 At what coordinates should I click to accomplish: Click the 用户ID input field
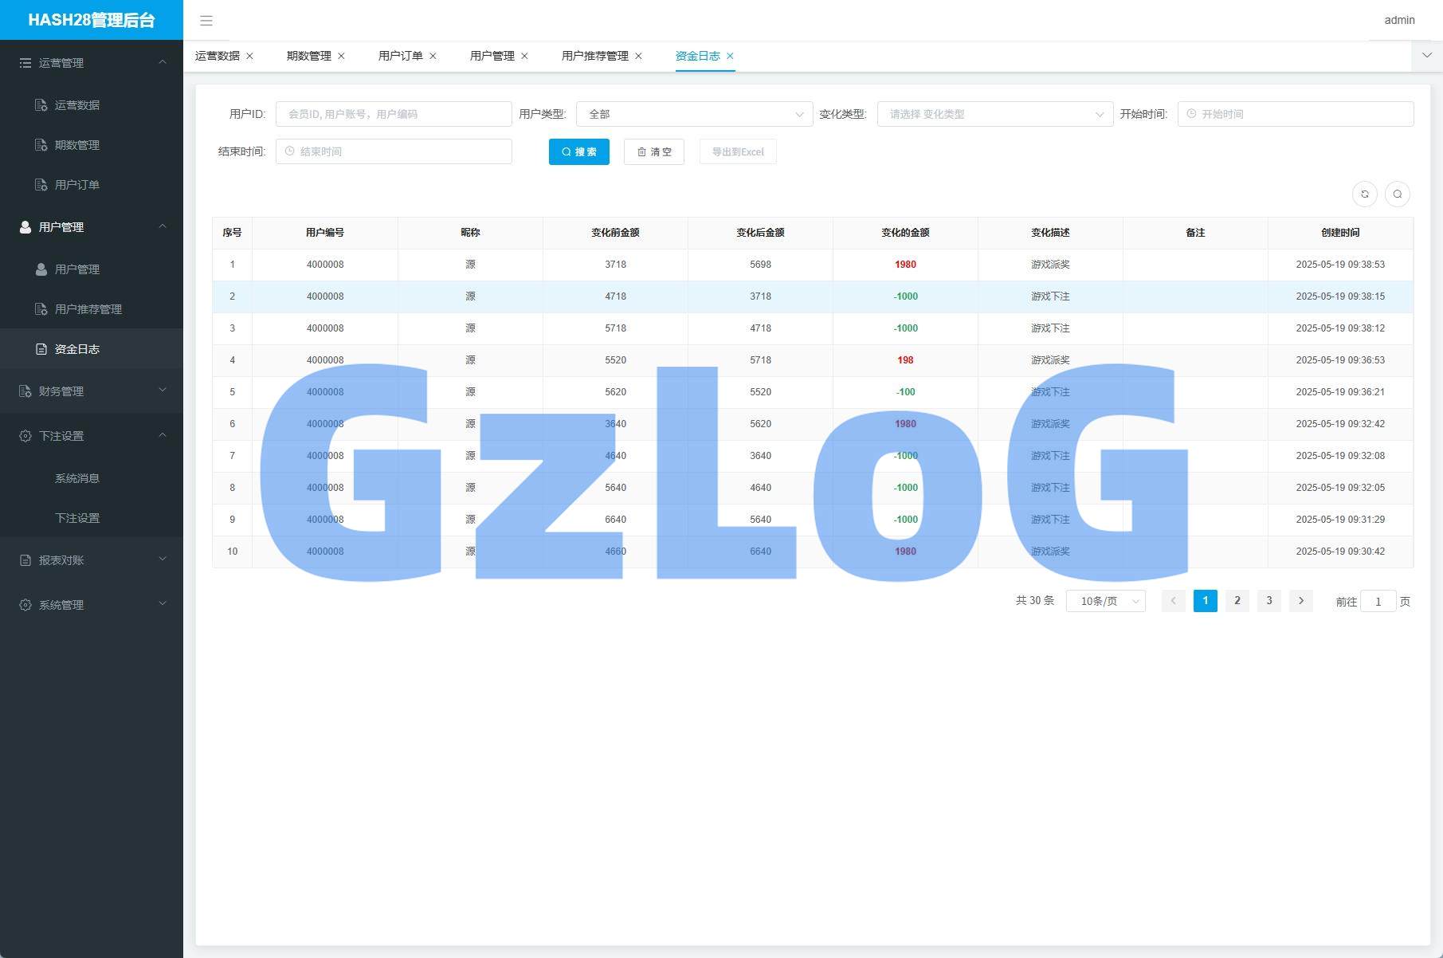pyautogui.click(x=394, y=114)
